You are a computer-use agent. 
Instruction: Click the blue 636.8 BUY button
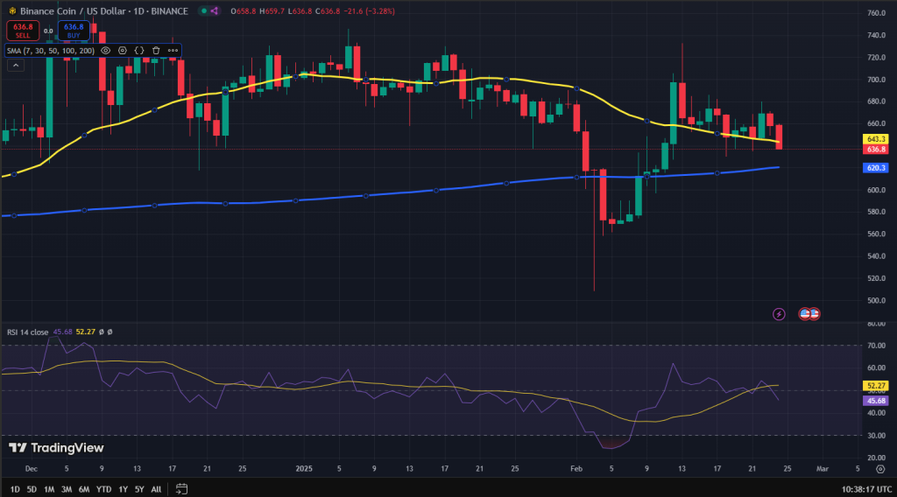(74, 31)
